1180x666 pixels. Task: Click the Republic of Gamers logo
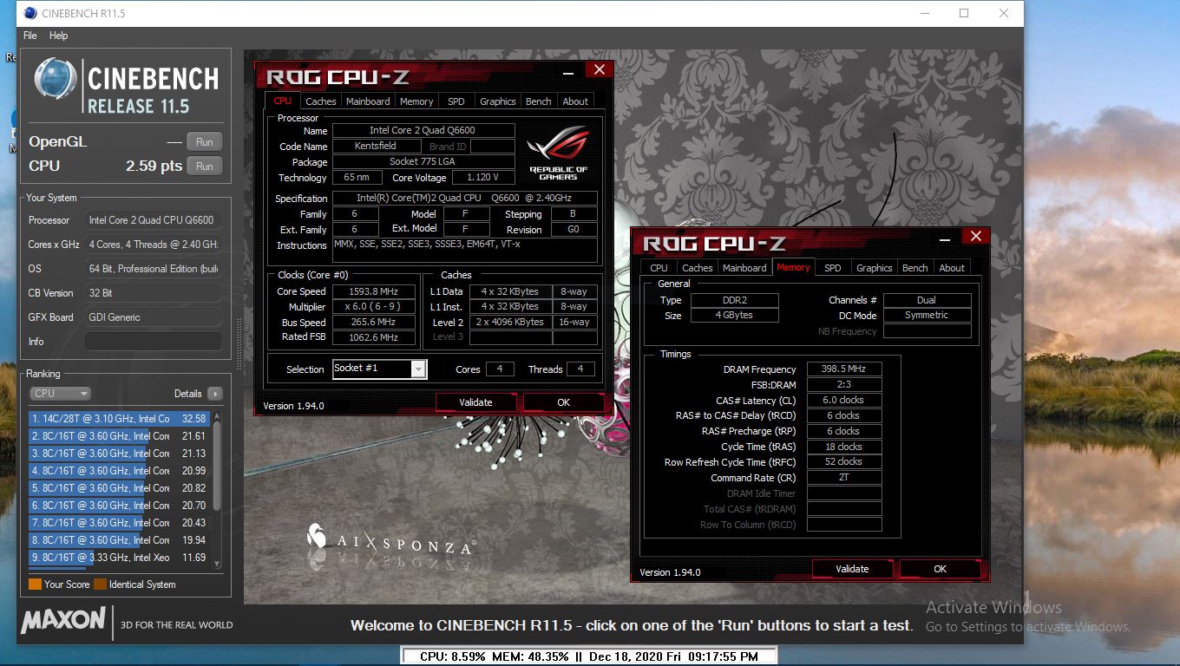(x=559, y=151)
